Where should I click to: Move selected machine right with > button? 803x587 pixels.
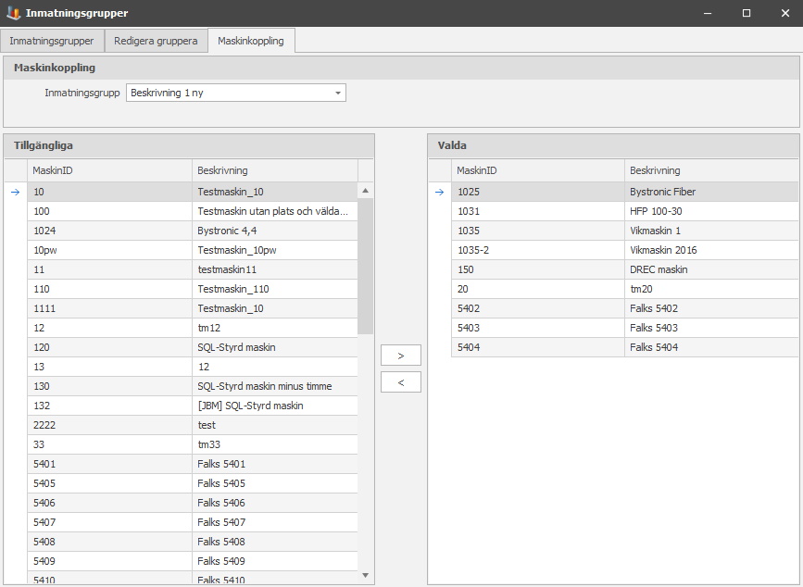pos(401,356)
